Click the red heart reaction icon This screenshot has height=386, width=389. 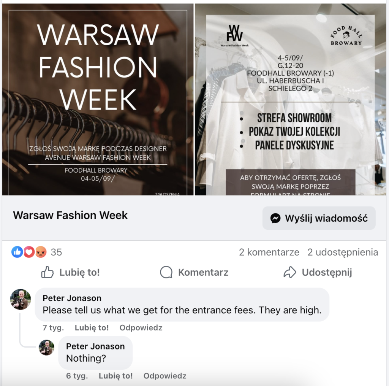(29, 252)
